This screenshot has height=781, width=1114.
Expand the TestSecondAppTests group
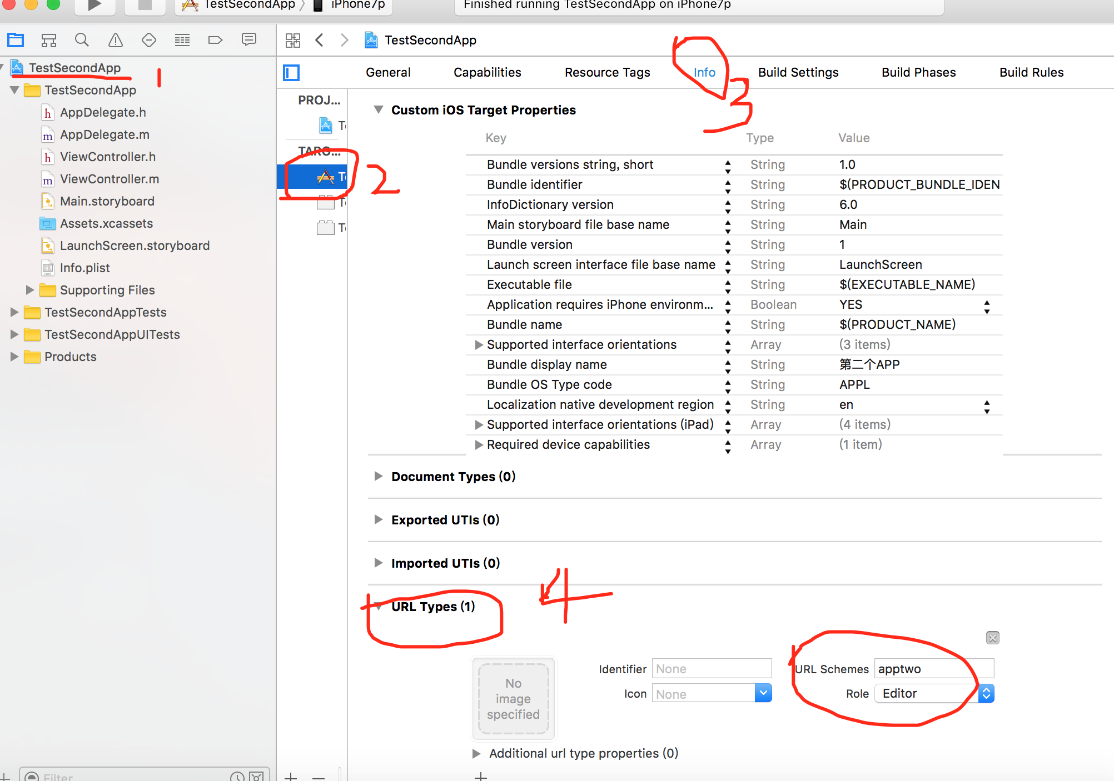tap(14, 312)
